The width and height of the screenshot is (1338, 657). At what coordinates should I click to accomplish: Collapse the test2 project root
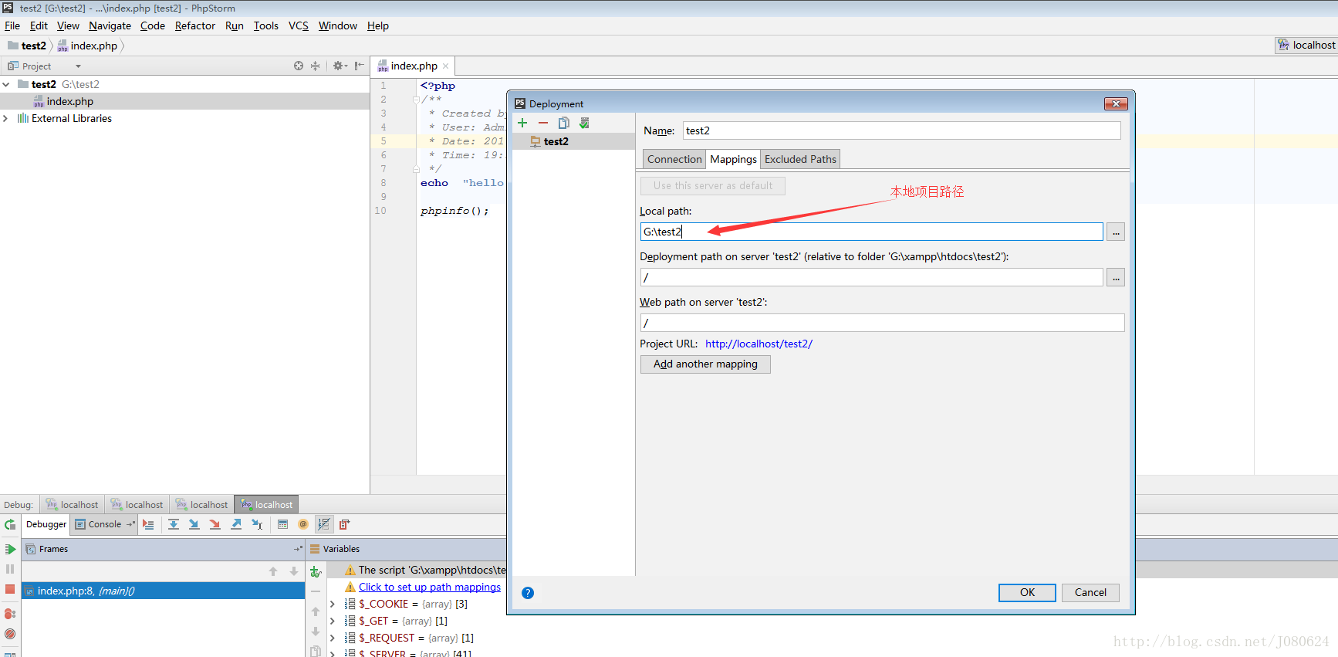[6, 84]
